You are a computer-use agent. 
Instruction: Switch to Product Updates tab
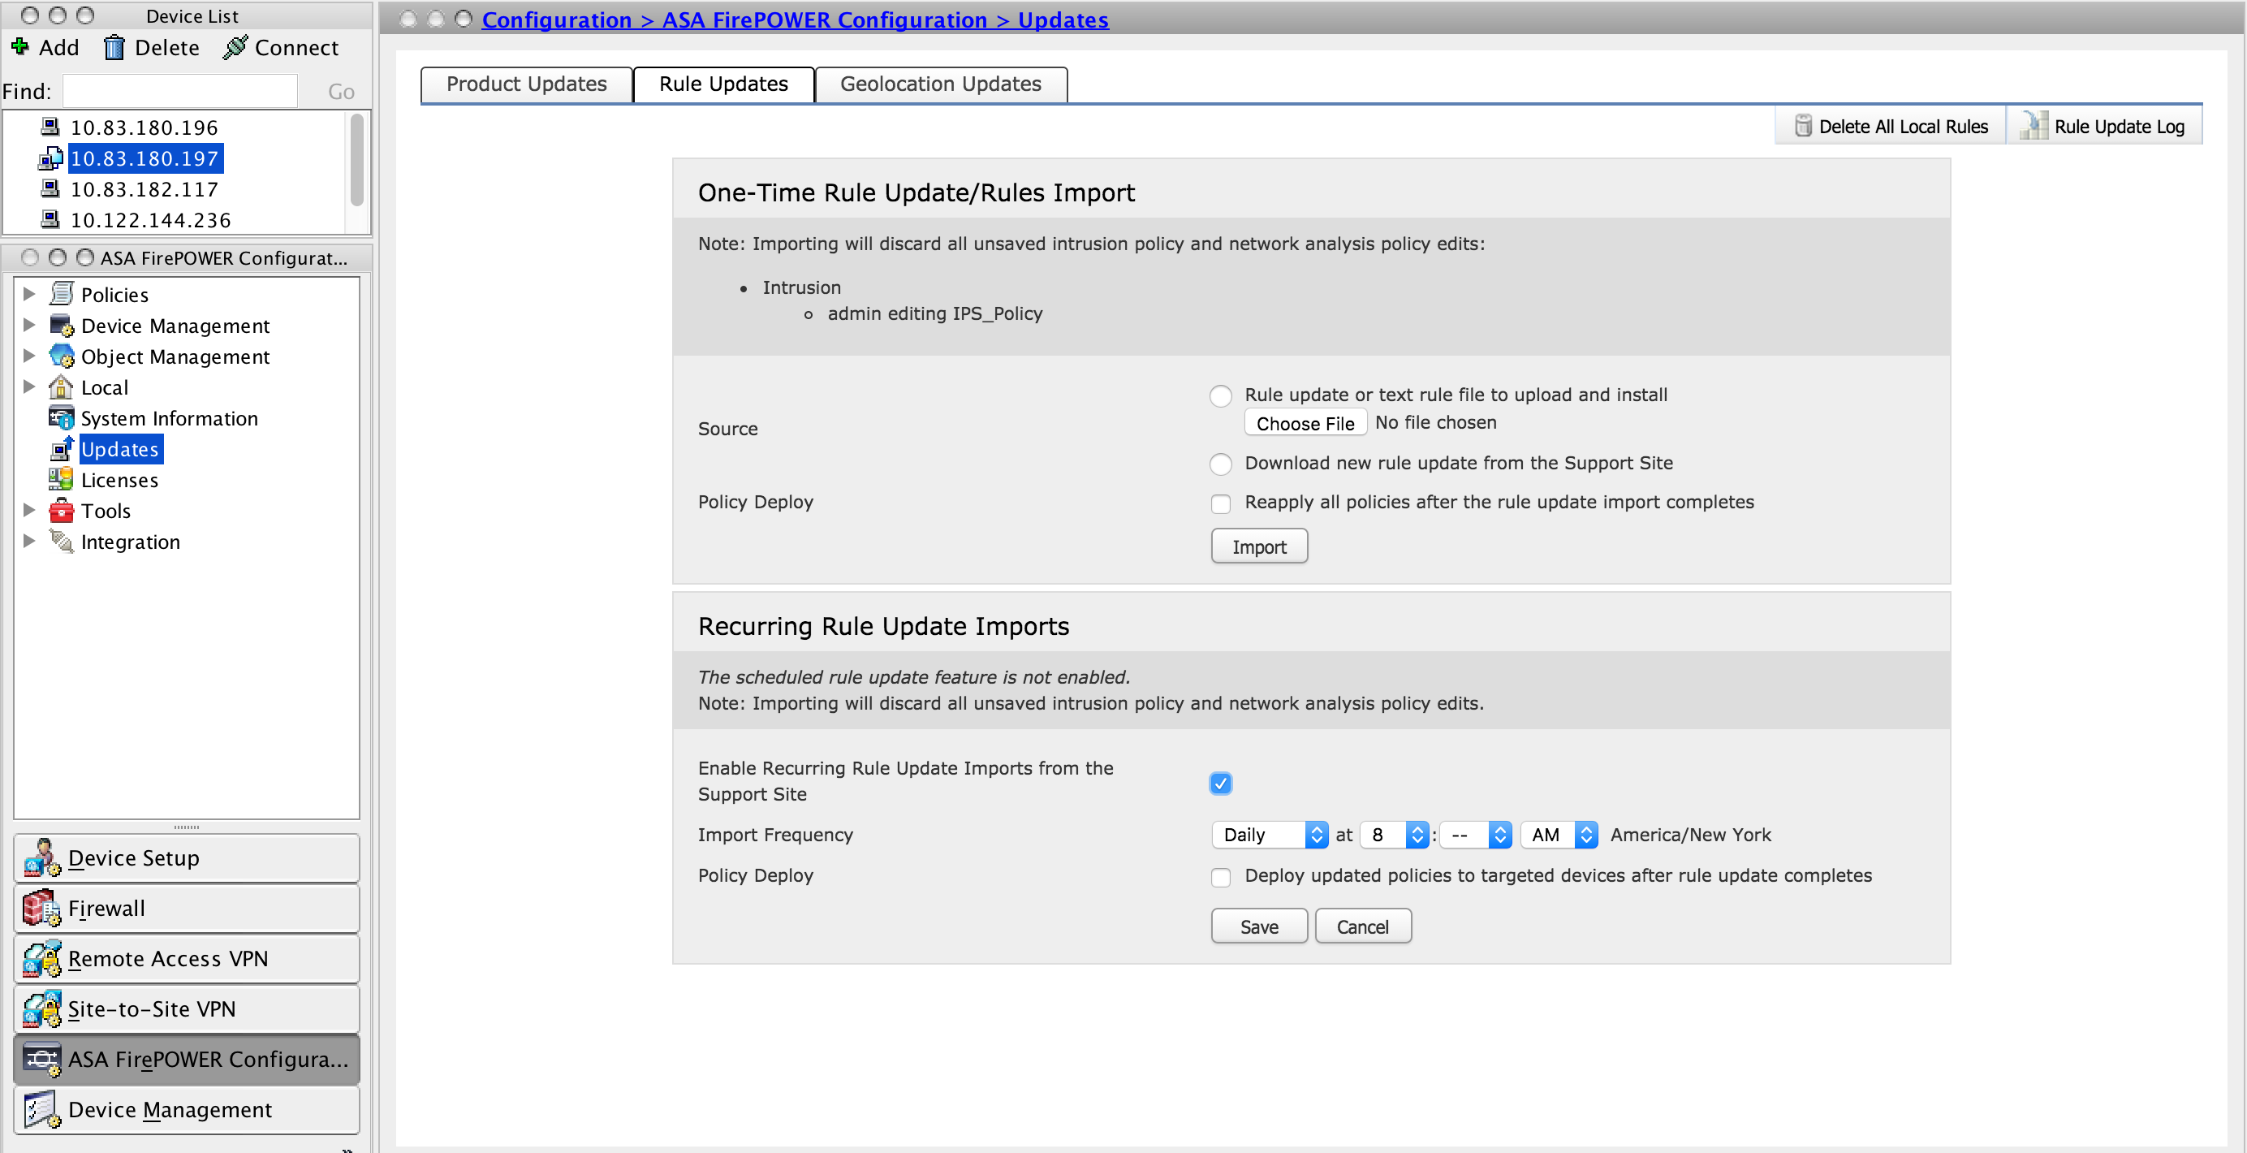[524, 82]
